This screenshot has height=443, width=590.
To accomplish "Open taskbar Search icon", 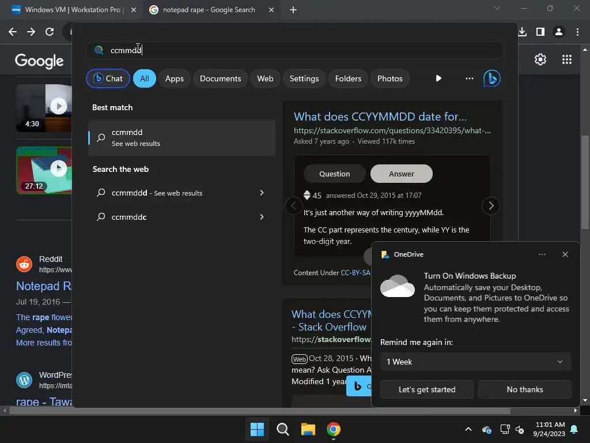I will (282, 429).
